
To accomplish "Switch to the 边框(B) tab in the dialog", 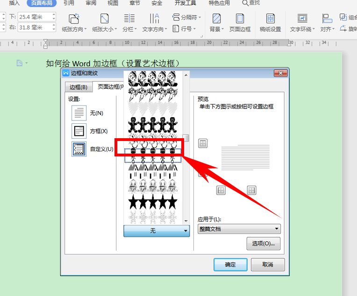I will pos(79,87).
